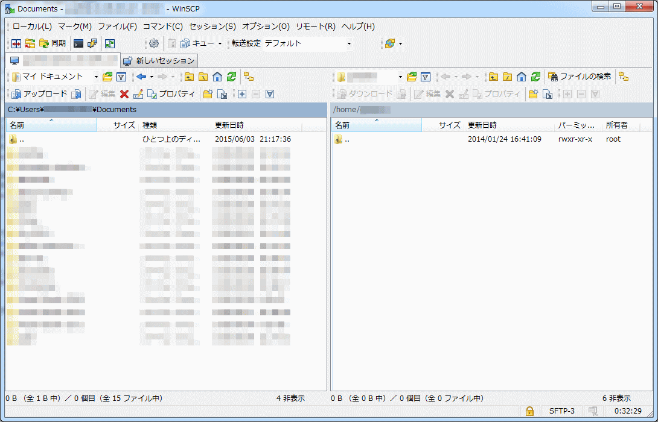This screenshot has width=658, height=422.
Task: Click the 同期 synchronize button
Action: click(53, 43)
